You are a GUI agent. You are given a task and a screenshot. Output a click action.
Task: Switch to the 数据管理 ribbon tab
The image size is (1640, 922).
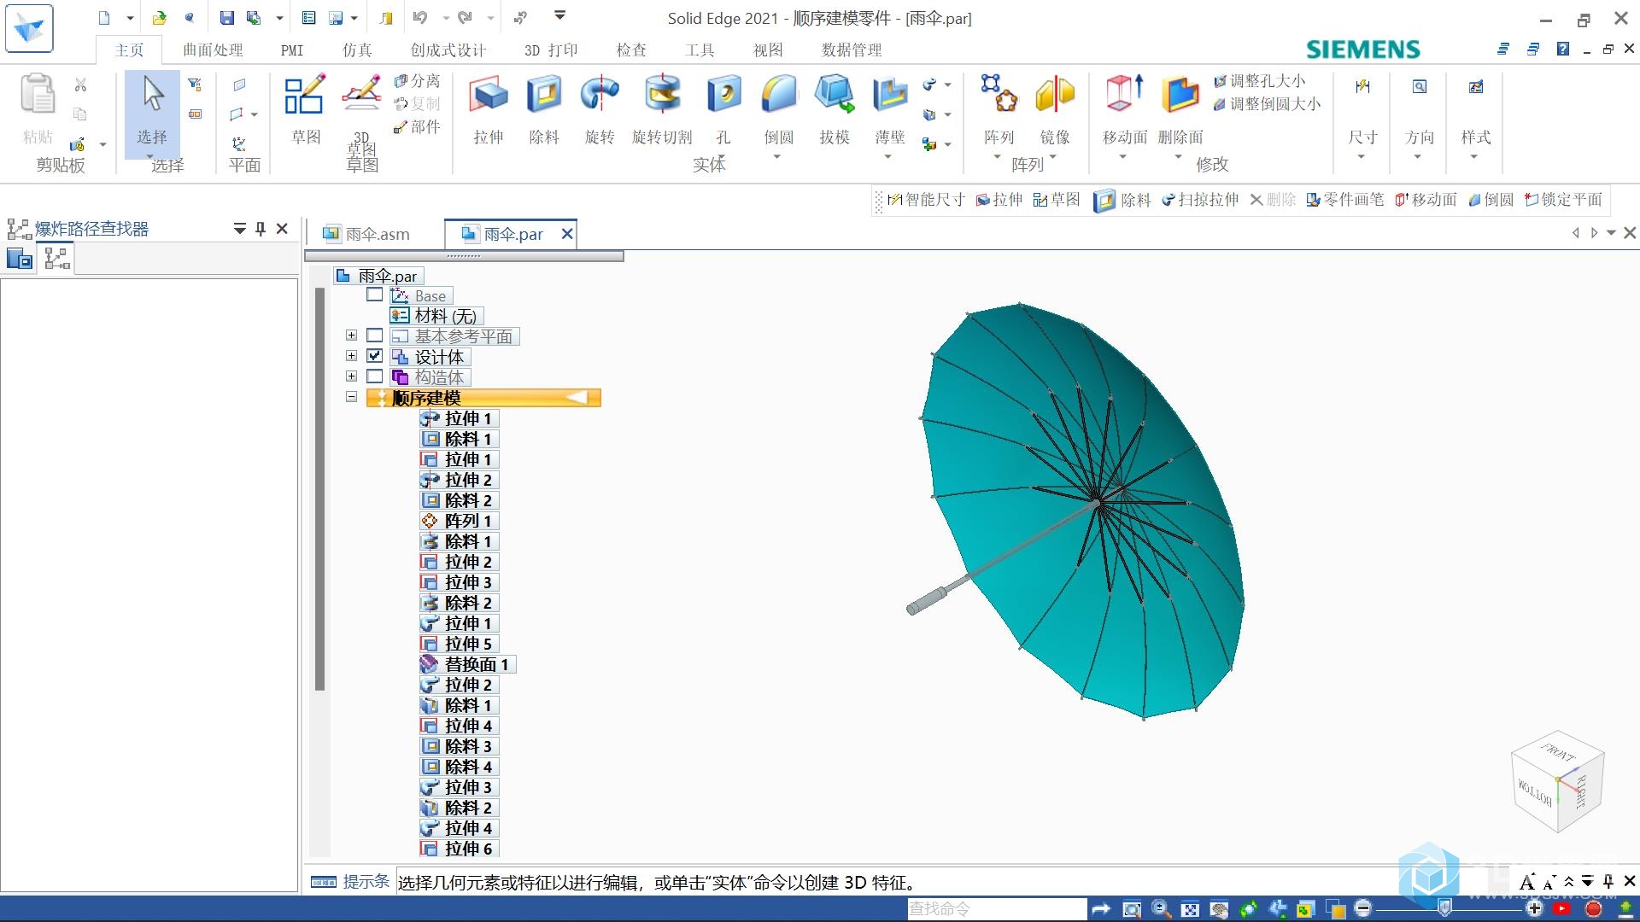click(x=852, y=50)
